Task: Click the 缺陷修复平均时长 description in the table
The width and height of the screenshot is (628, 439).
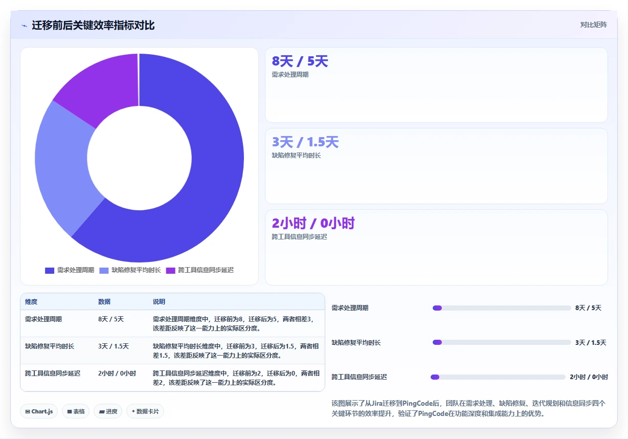Action: [236, 351]
